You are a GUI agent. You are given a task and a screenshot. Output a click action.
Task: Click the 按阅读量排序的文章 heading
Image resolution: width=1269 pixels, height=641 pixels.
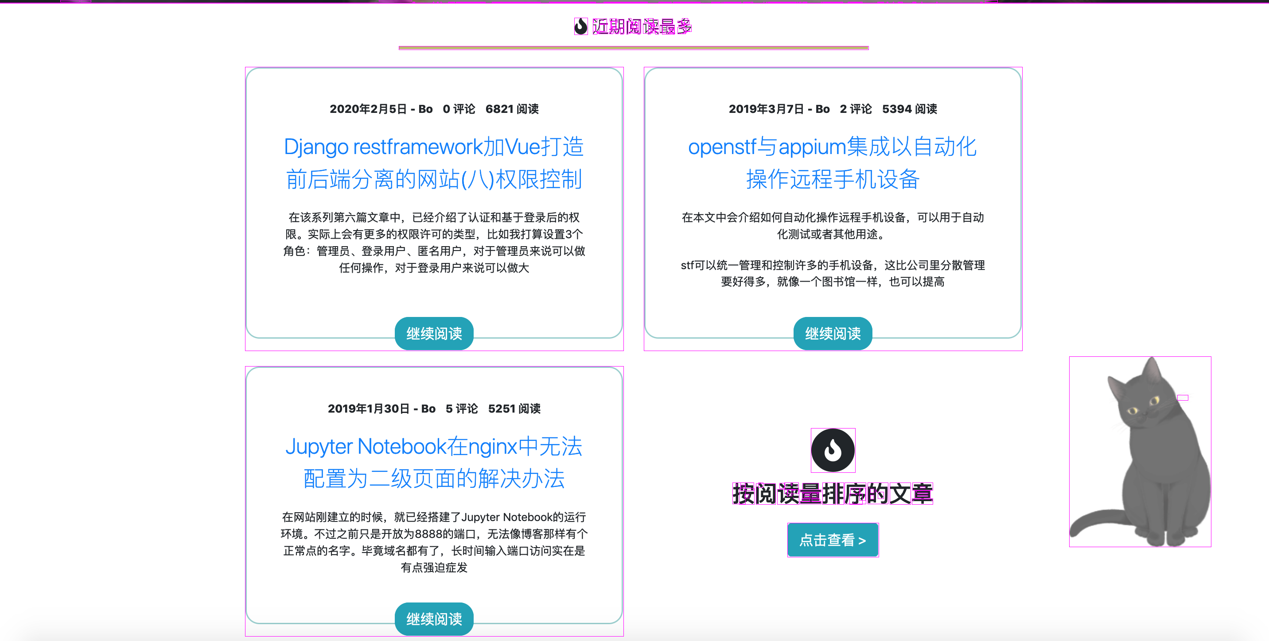click(x=833, y=494)
